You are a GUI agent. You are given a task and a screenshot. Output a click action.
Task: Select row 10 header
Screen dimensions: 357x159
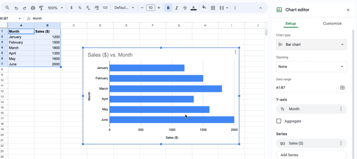coord(4,80)
